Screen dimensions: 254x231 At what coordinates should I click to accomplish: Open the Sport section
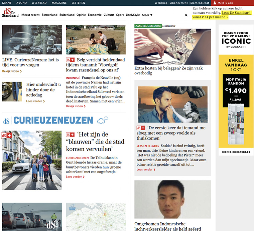[x=120, y=15]
